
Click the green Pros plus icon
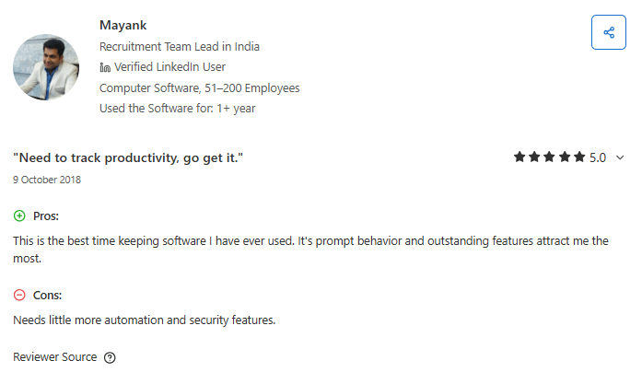[20, 215]
